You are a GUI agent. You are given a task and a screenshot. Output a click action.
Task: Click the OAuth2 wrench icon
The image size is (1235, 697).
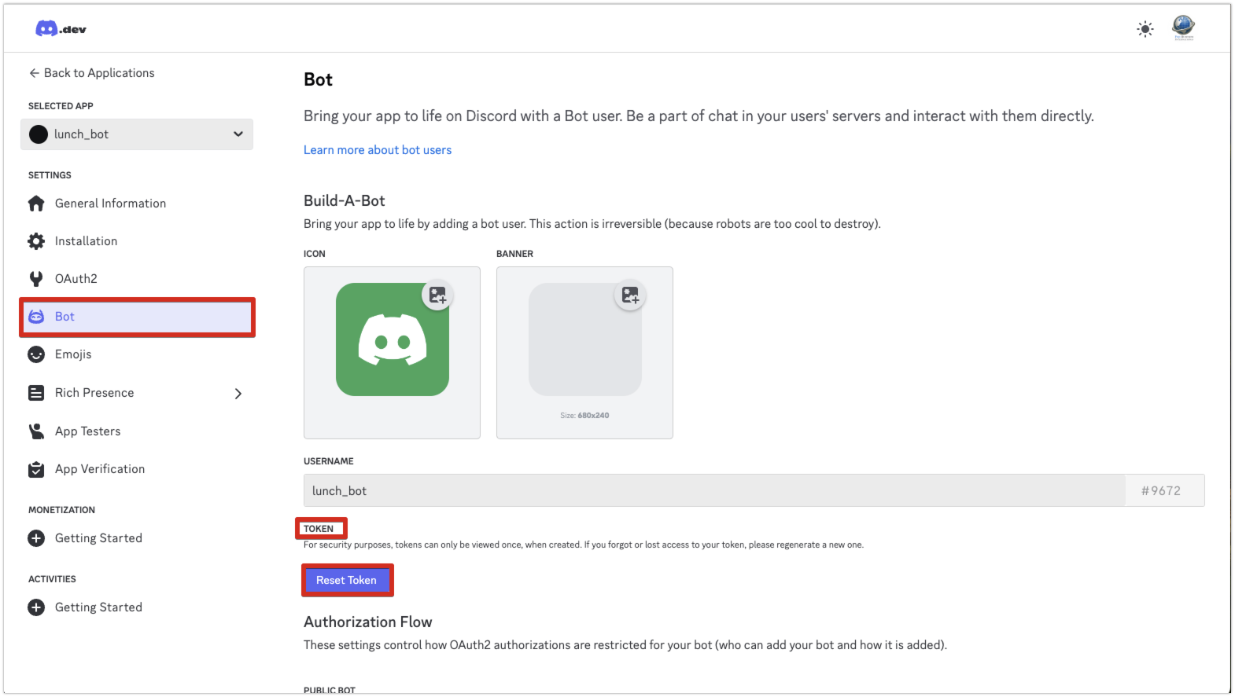36,279
